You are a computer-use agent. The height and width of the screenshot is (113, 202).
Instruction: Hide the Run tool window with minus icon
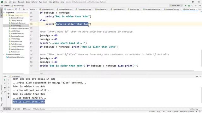[x=200, y=76]
